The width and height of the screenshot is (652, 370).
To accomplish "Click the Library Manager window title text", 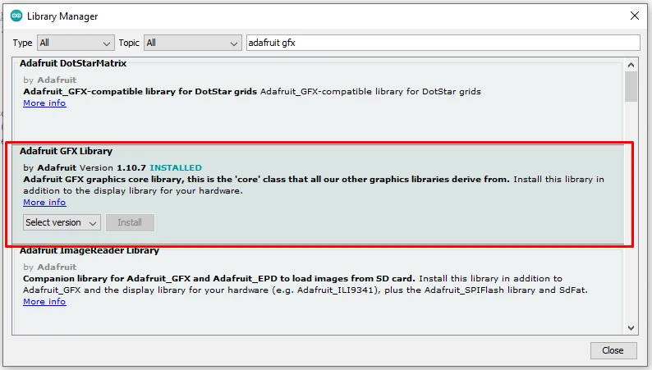I will (x=62, y=16).
